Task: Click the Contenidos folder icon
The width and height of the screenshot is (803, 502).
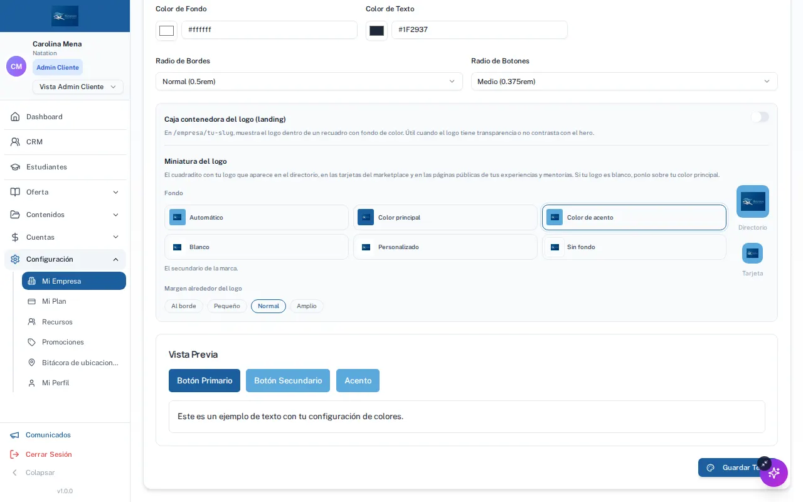Action: (x=15, y=215)
